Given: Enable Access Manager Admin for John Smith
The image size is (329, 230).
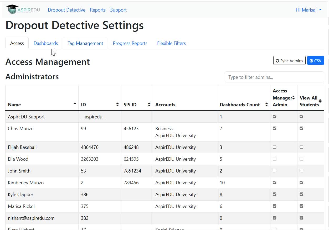Looking at the screenshot, I should point(275,171).
